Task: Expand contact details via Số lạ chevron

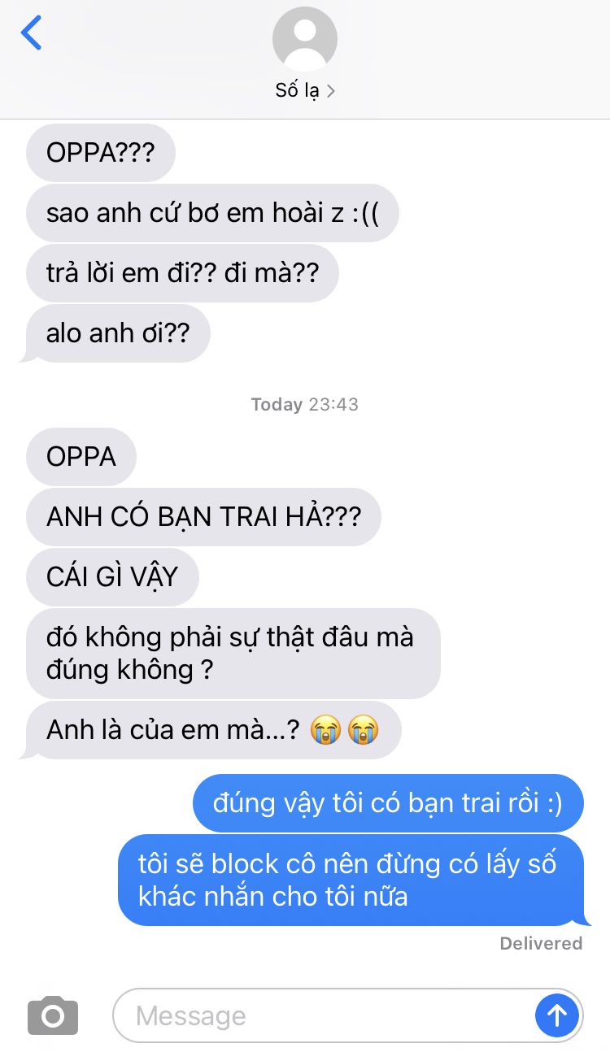Action: [330, 90]
